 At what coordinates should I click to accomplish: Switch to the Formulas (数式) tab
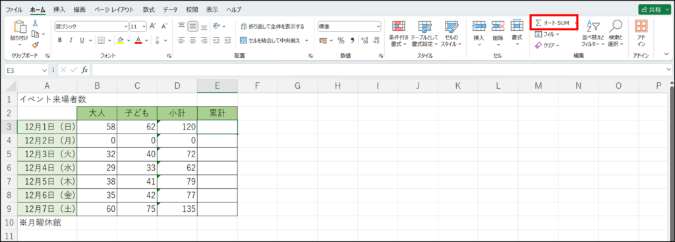149,9
